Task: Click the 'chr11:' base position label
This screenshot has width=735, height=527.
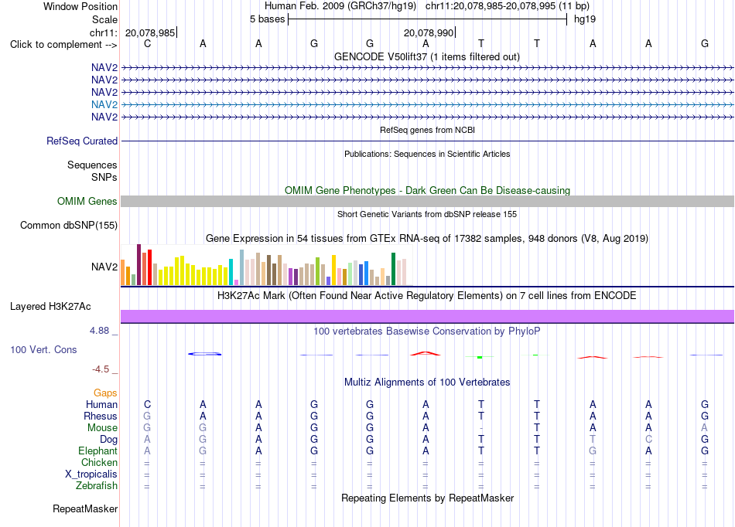Action: point(103,32)
